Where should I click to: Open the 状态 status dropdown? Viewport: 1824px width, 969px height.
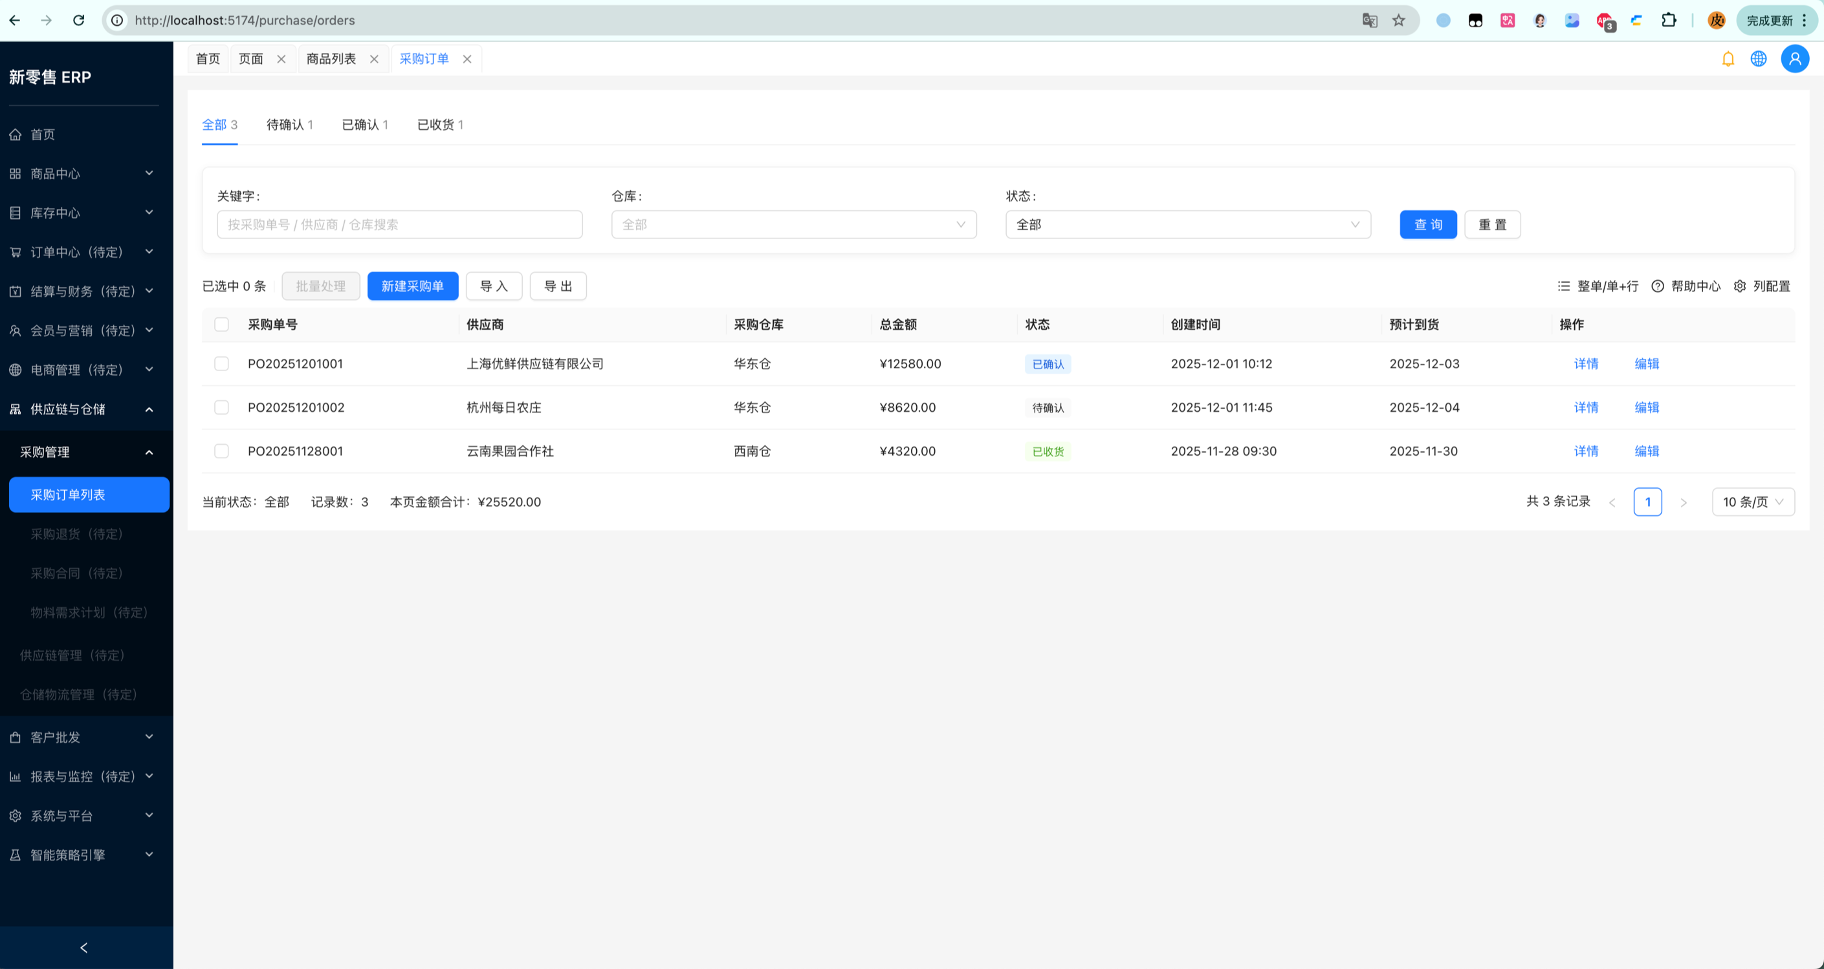click(1187, 224)
